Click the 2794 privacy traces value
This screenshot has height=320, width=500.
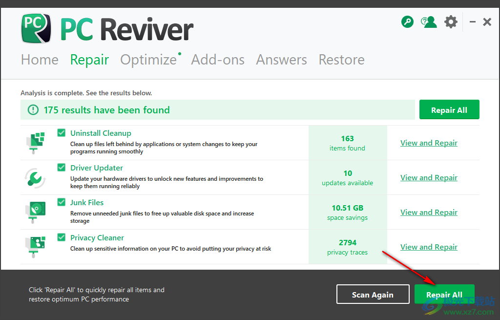coord(347,247)
